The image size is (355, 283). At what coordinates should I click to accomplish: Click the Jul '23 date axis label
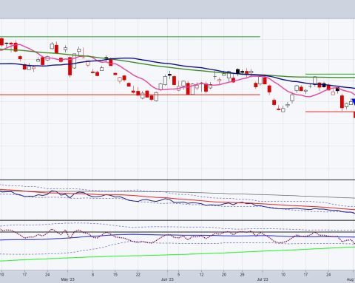pyautogui.click(x=263, y=279)
